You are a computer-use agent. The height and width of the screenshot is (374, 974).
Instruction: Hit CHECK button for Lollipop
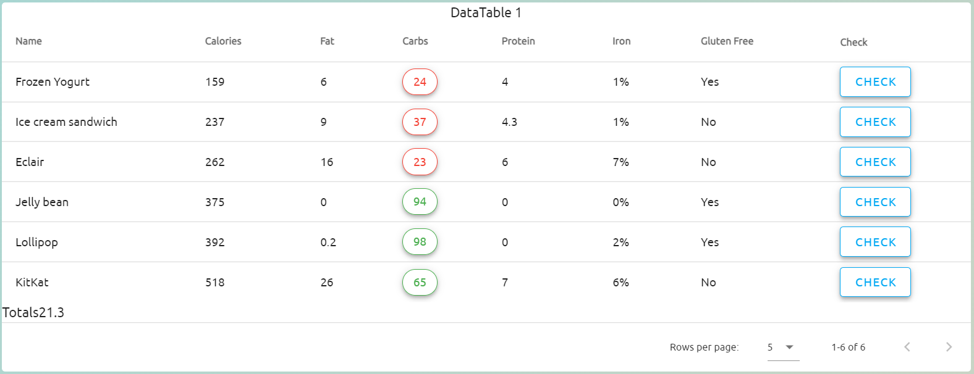[874, 242]
